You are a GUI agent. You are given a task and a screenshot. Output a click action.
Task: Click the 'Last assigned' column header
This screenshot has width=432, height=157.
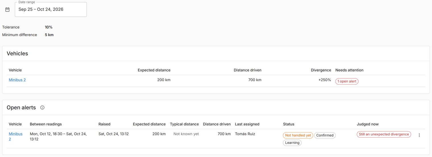point(247,124)
